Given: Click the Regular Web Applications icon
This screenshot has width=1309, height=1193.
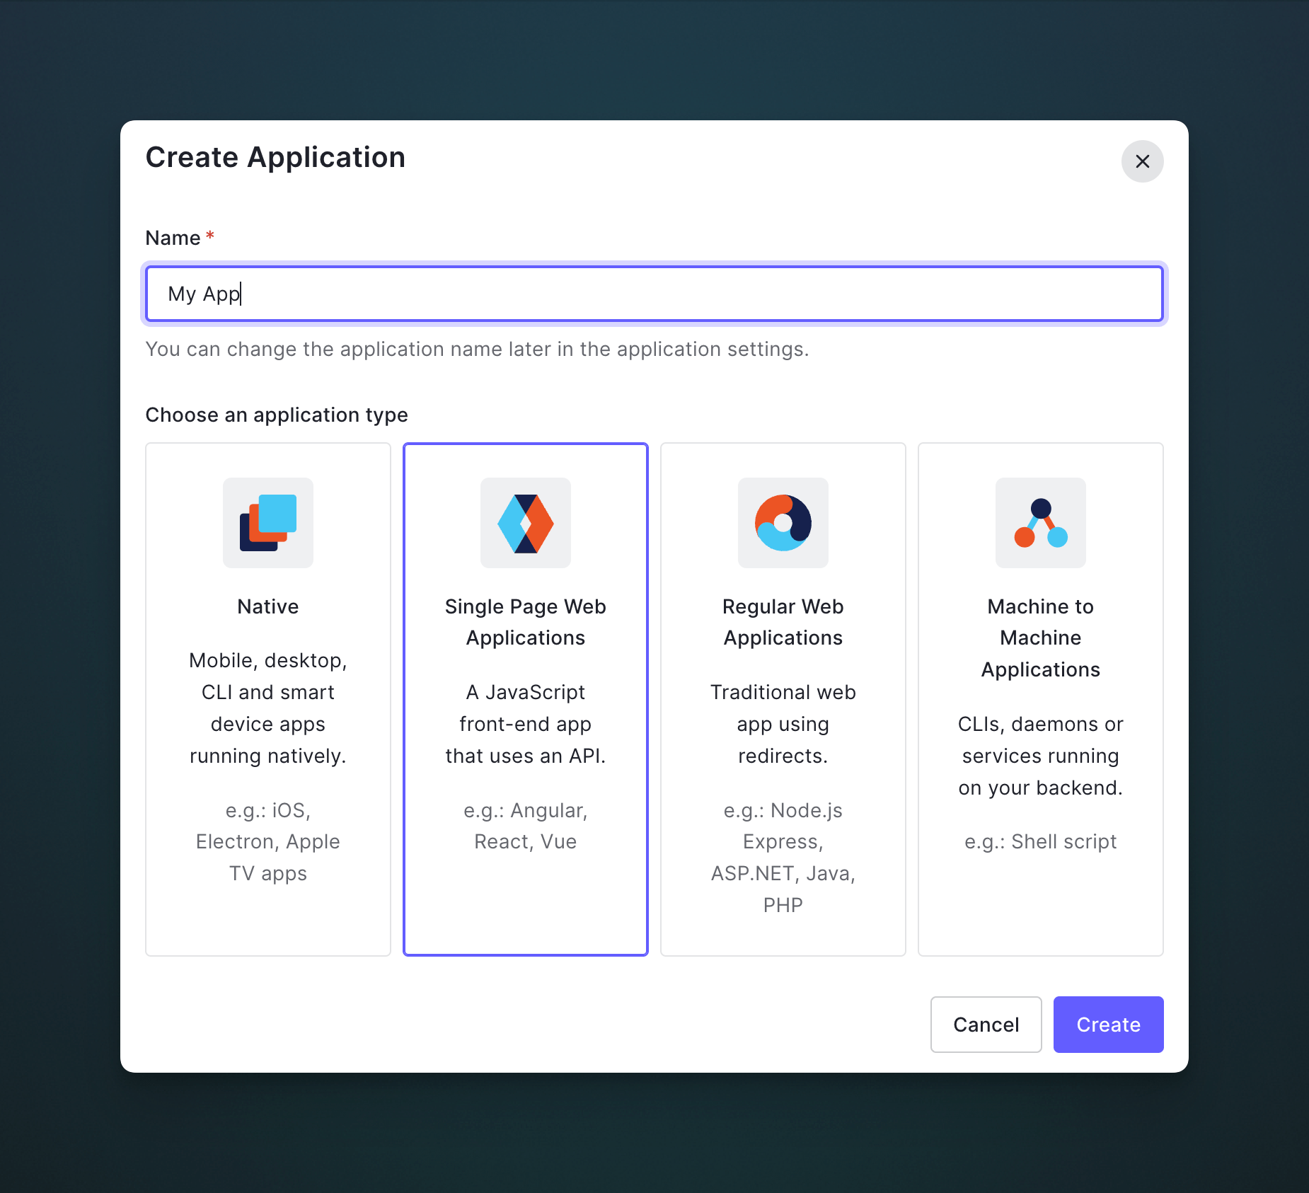Looking at the screenshot, I should pyautogui.click(x=783, y=523).
